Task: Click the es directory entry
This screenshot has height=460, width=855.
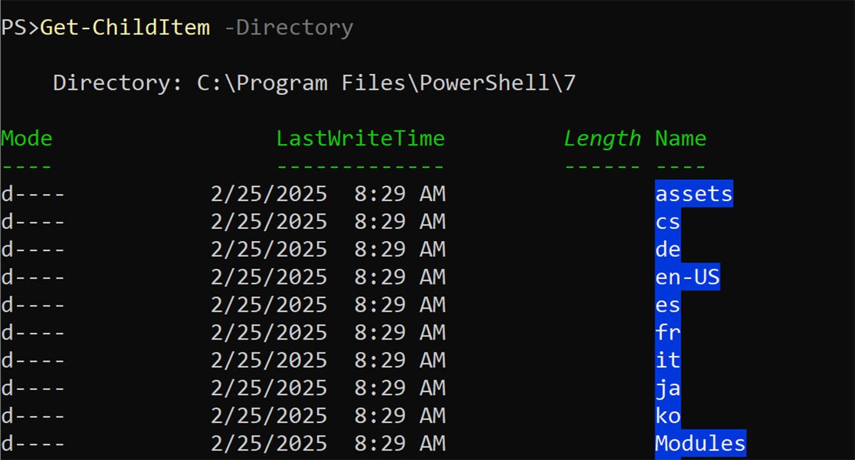Action: click(x=668, y=305)
